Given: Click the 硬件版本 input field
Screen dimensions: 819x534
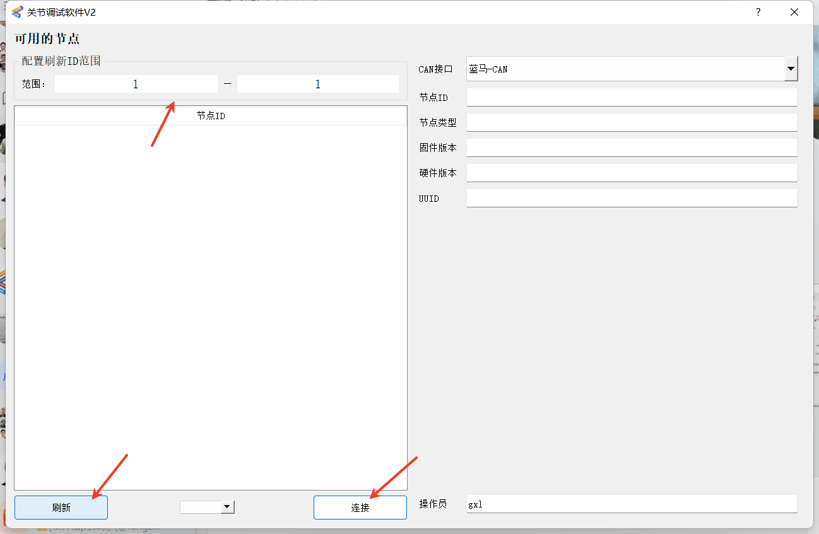Looking at the screenshot, I should (x=632, y=173).
